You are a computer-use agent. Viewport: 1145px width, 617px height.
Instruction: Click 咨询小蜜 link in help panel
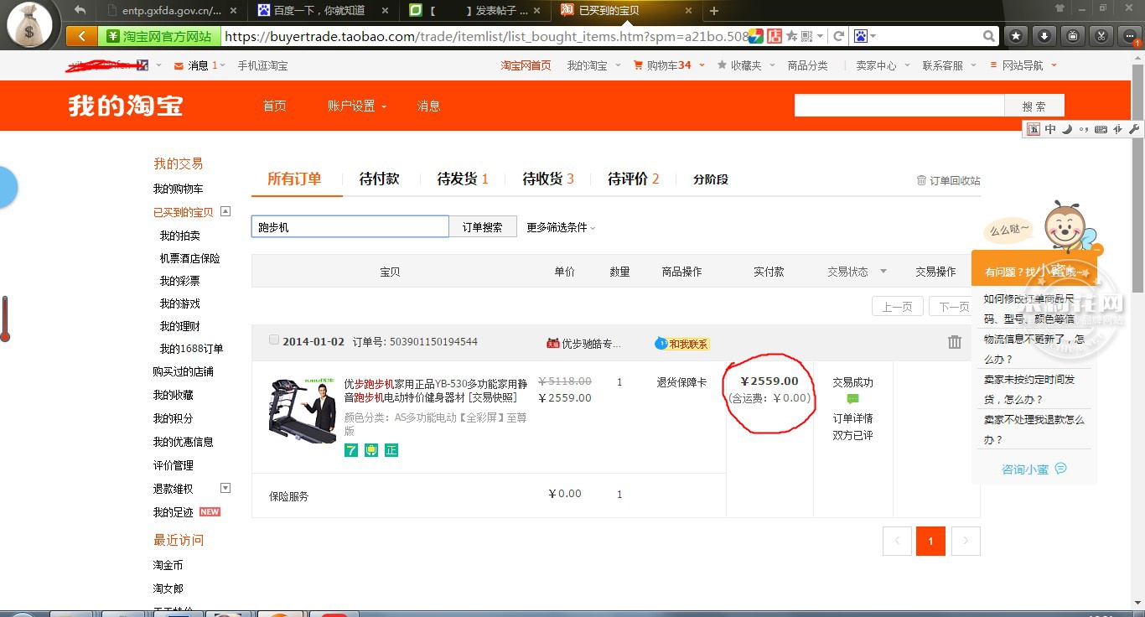coord(1034,469)
